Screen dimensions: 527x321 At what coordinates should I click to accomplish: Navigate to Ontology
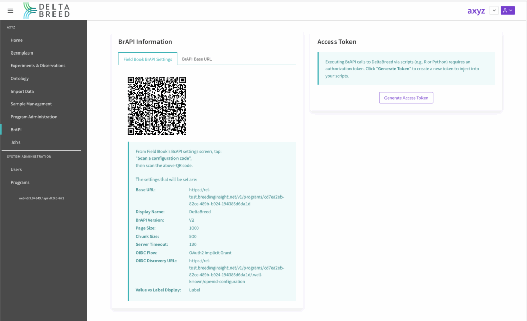[x=20, y=79]
